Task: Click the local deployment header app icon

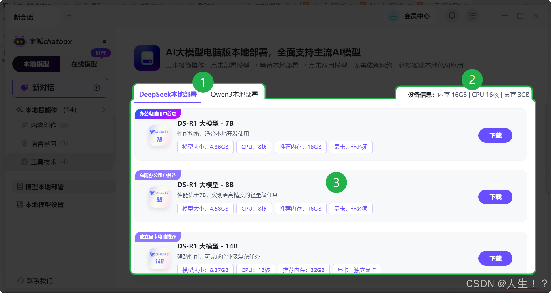Action: coord(147,58)
